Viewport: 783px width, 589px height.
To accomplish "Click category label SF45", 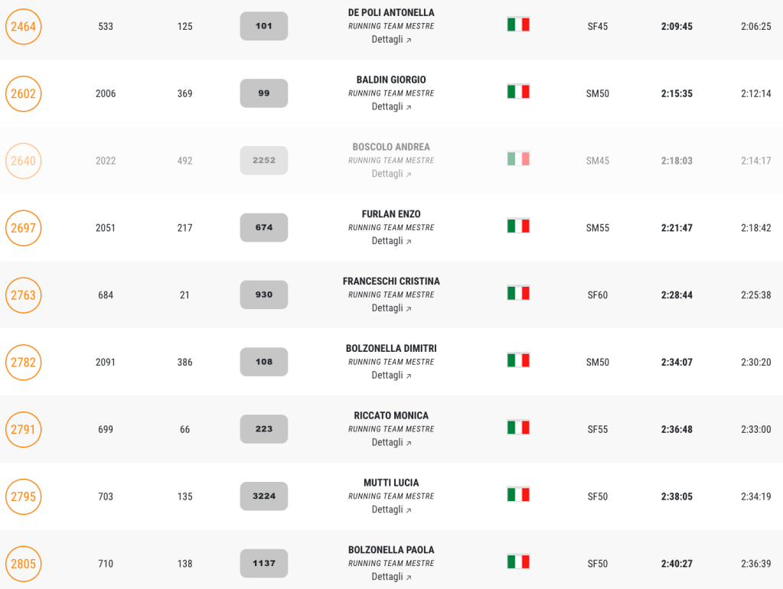I will [598, 27].
